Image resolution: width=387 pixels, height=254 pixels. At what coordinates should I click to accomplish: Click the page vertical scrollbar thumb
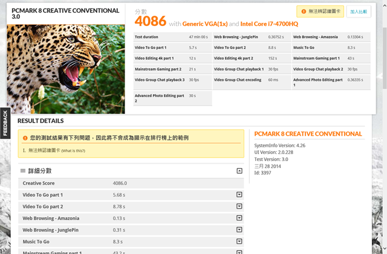tap(385, 58)
